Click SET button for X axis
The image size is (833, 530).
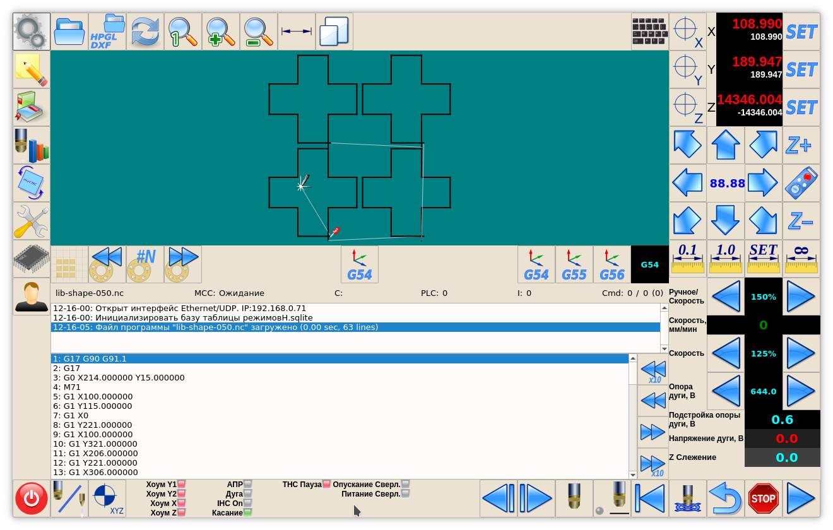tap(801, 32)
